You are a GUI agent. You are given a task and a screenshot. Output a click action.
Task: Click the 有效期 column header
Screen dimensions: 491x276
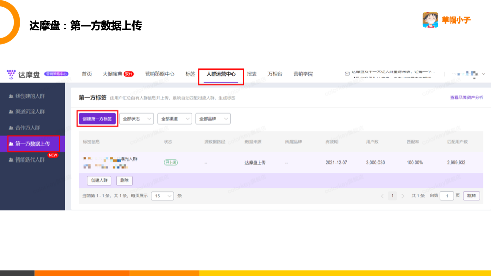332,142
